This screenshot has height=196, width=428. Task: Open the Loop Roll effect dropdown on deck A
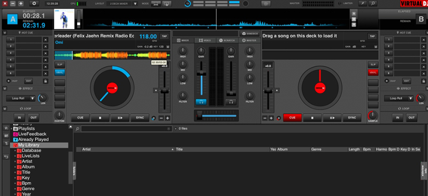point(21,98)
